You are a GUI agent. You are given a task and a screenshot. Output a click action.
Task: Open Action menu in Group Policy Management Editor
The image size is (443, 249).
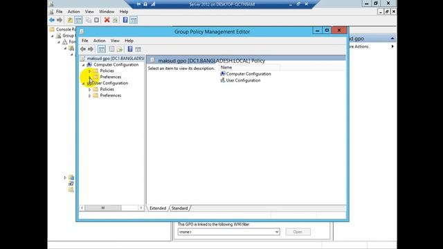pyautogui.click(x=99, y=41)
